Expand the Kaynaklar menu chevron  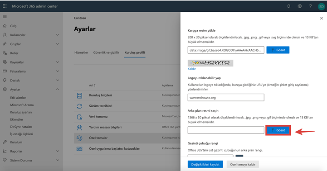pos(58,62)
